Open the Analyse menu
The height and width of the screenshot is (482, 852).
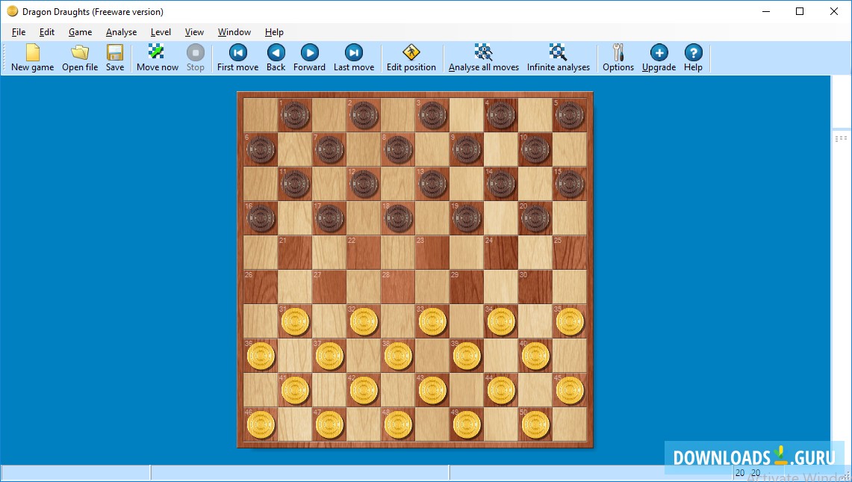point(121,32)
